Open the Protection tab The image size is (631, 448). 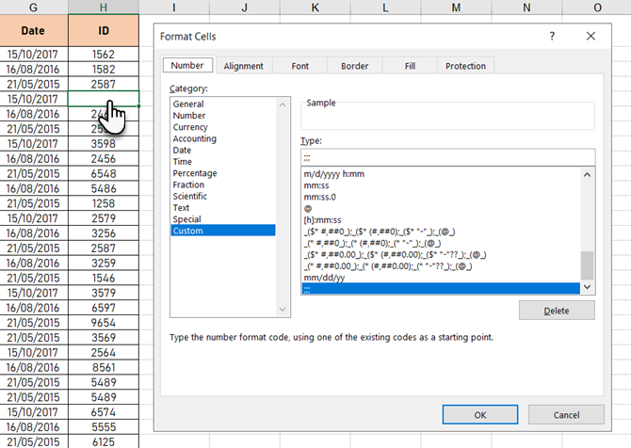(x=465, y=66)
